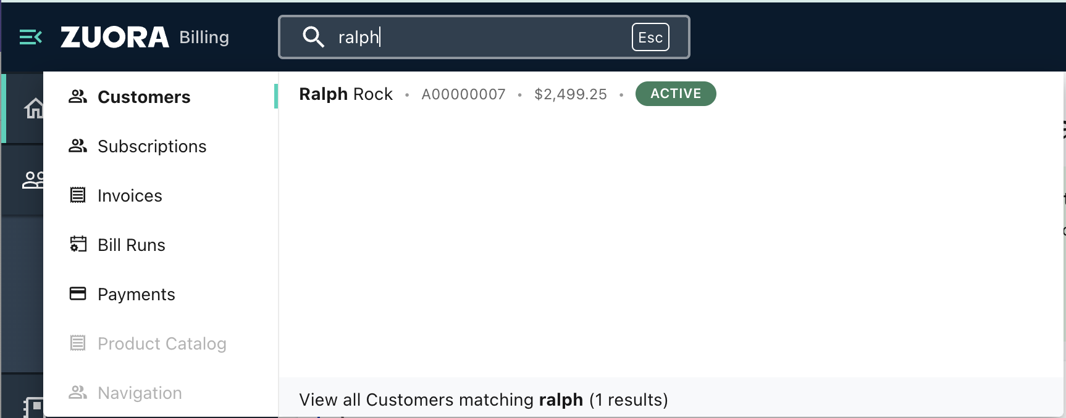
Task: Click the Home icon in the sidebar
Action: pos(34,108)
